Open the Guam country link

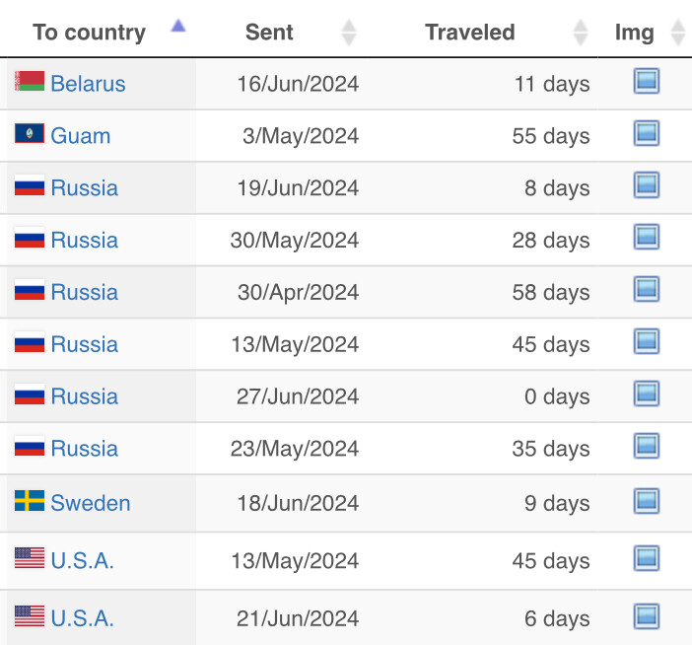(x=80, y=136)
